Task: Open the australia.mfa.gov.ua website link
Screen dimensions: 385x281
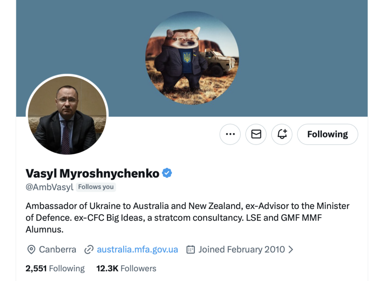Action: 137,249
